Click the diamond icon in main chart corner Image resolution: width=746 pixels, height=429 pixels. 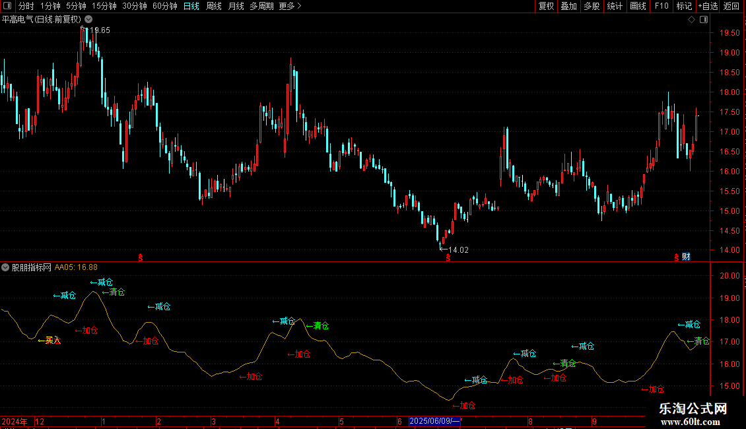(692, 20)
